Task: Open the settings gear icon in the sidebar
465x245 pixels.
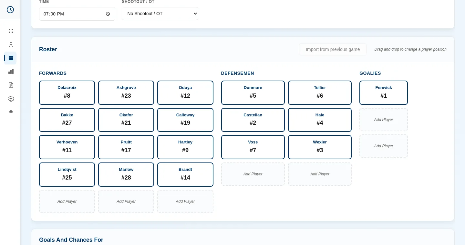Action: (x=11, y=99)
